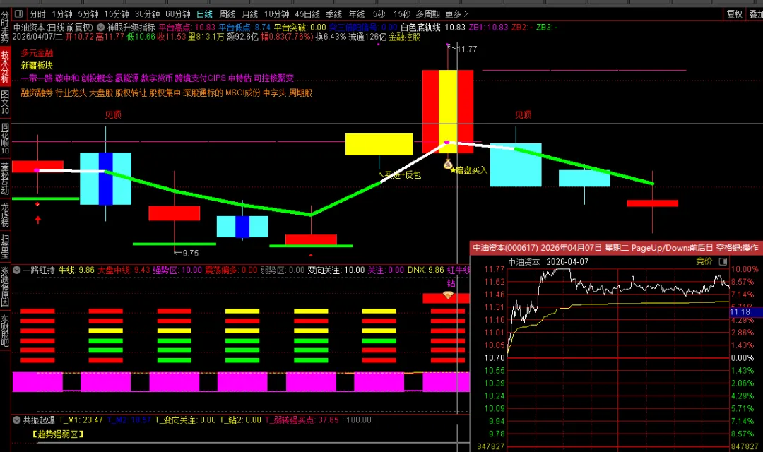Click the 一路红持 indicator name
The image size is (763, 452).
click(x=39, y=270)
